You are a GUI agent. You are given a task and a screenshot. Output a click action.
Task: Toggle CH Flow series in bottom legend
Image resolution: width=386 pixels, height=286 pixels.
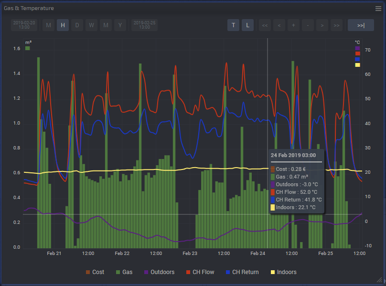tap(200, 272)
